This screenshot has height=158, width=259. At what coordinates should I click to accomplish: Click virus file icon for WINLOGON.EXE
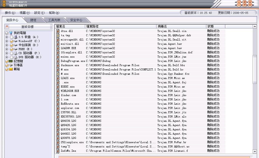(58, 91)
